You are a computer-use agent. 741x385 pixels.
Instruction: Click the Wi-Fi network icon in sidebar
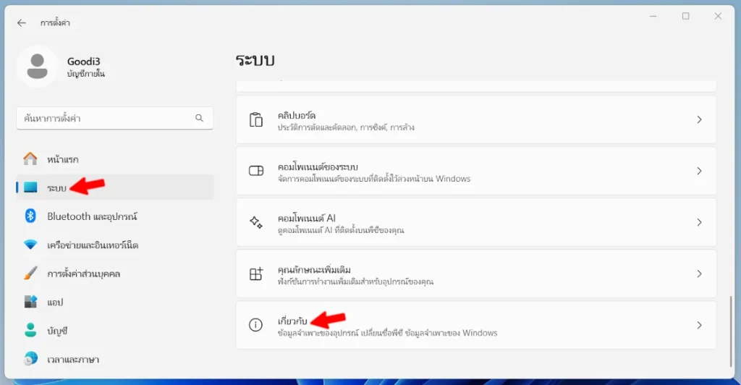[30, 245]
